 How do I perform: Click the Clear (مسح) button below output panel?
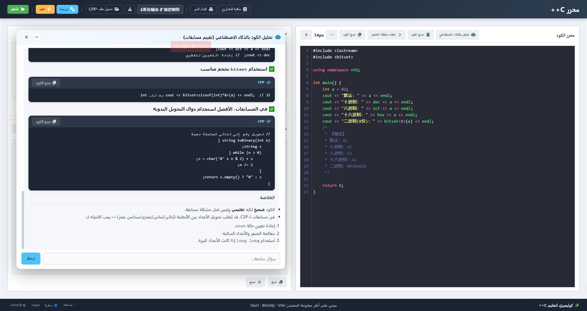coord(255,282)
